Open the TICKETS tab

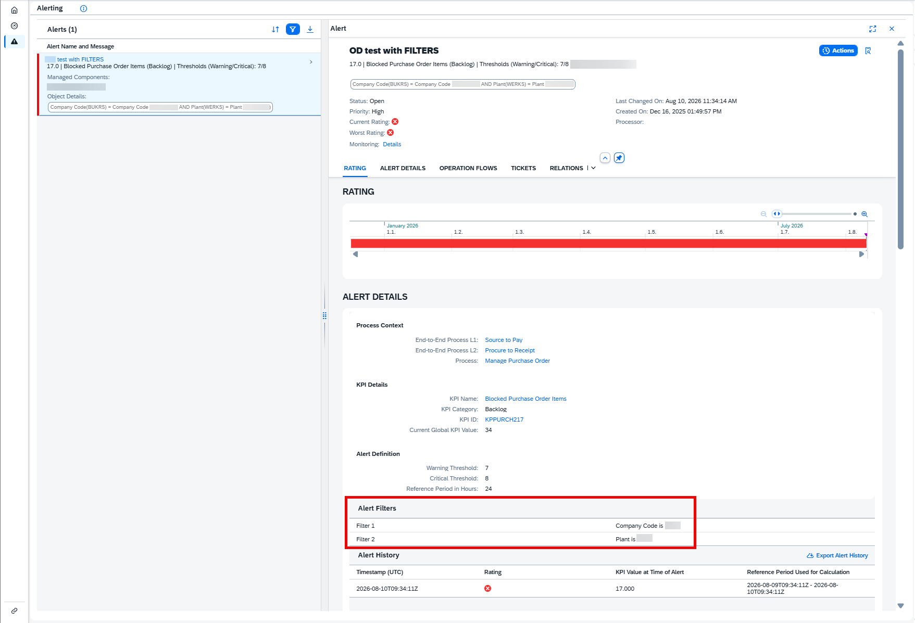(x=523, y=168)
